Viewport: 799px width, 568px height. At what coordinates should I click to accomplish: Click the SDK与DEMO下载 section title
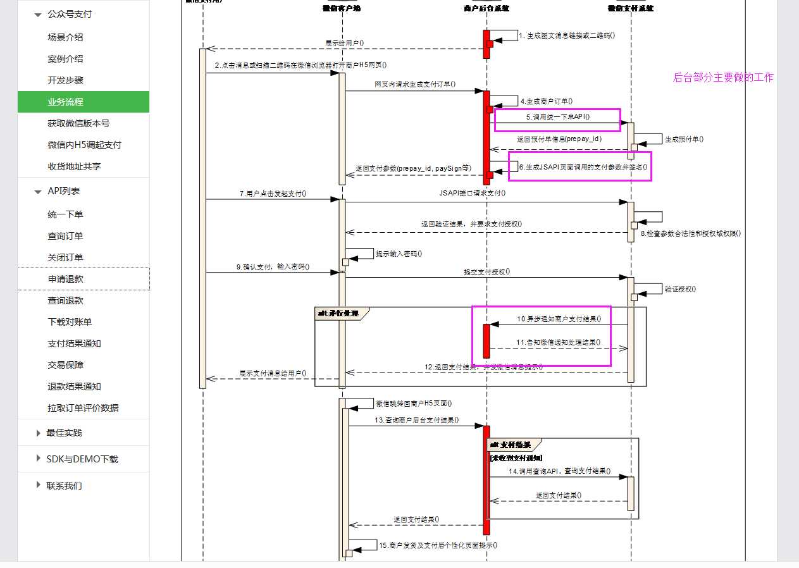82,459
